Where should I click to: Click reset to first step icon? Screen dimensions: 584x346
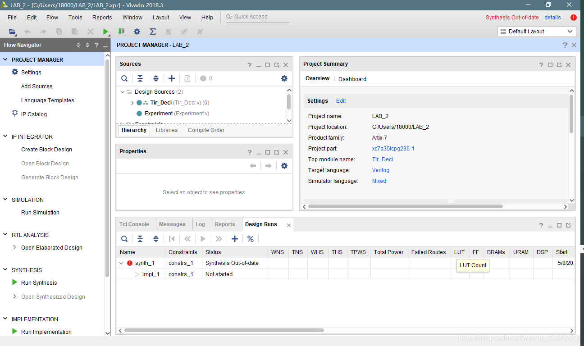[172, 239]
